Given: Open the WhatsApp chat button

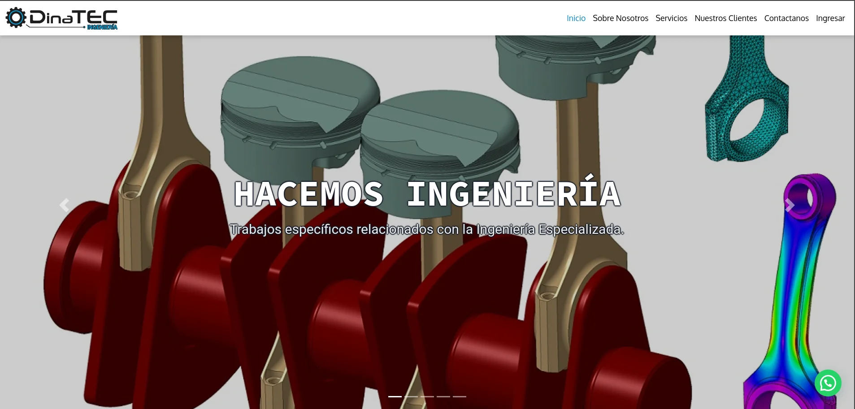Looking at the screenshot, I should (828, 383).
